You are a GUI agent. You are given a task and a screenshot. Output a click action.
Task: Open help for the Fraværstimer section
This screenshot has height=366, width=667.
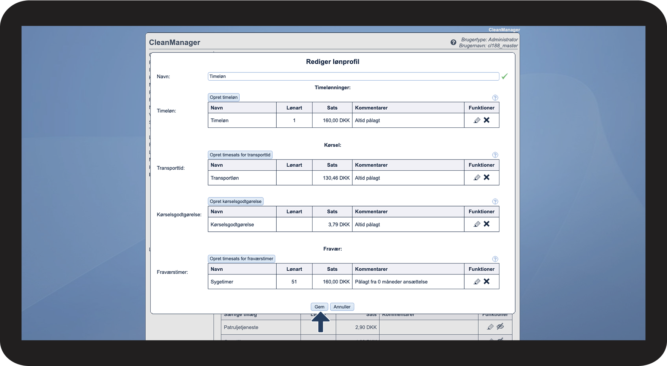point(495,259)
